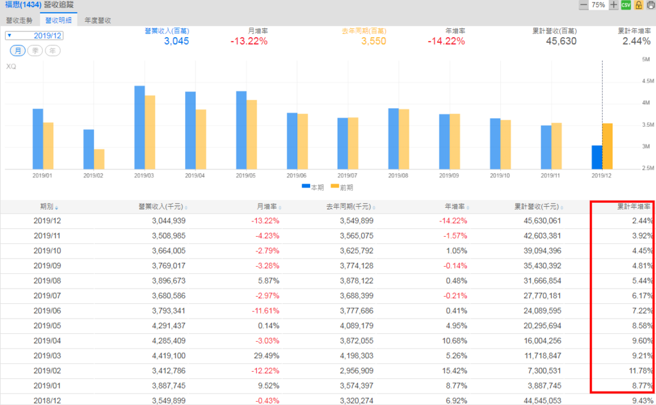Export data with the CSV icon
The image size is (656, 405).
click(x=626, y=5)
